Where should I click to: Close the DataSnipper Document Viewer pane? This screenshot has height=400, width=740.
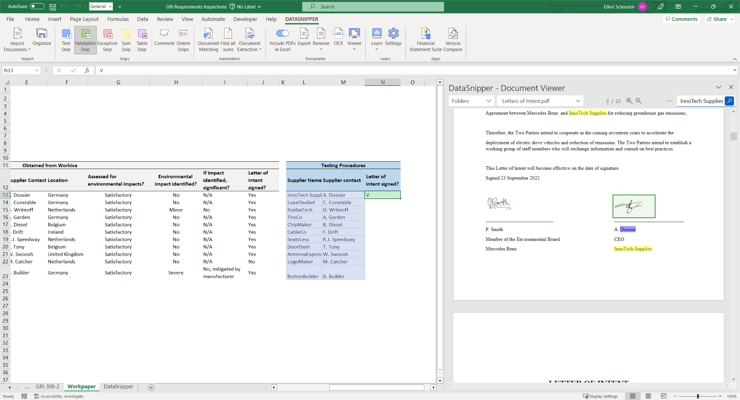click(x=731, y=87)
